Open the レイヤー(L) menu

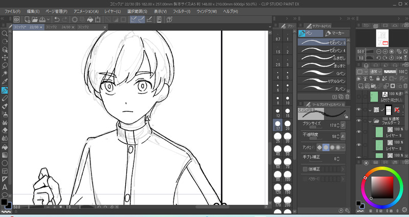pos(112,11)
